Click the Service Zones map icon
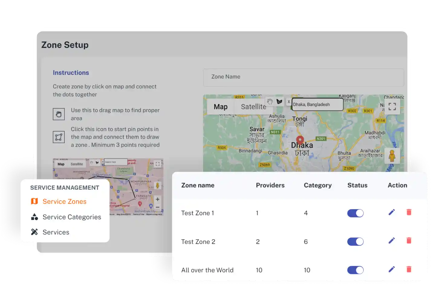The height and width of the screenshot is (300, 444). point(34,201)
